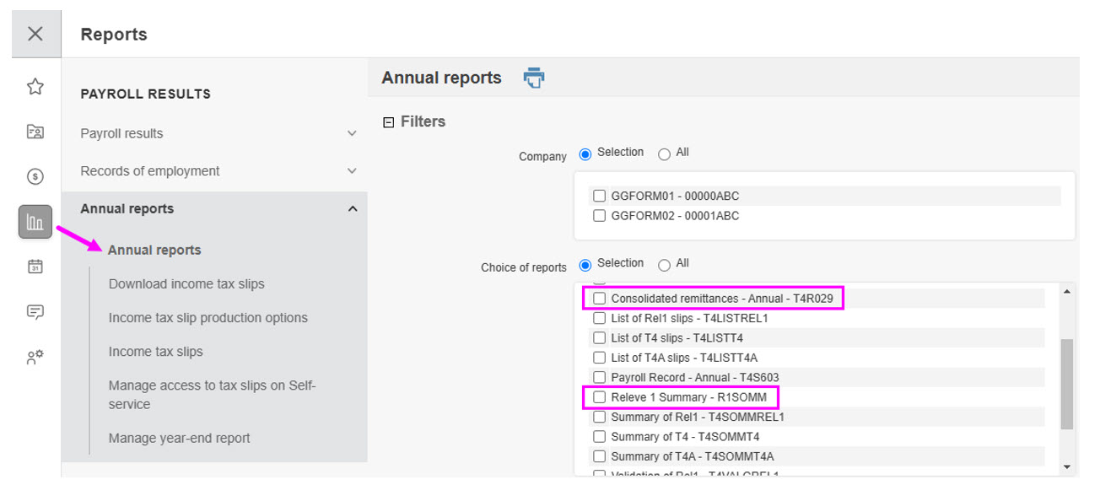Open the user settings gear icon
The width and height of the screenshot is (1100, 485).
pos(35,357)
